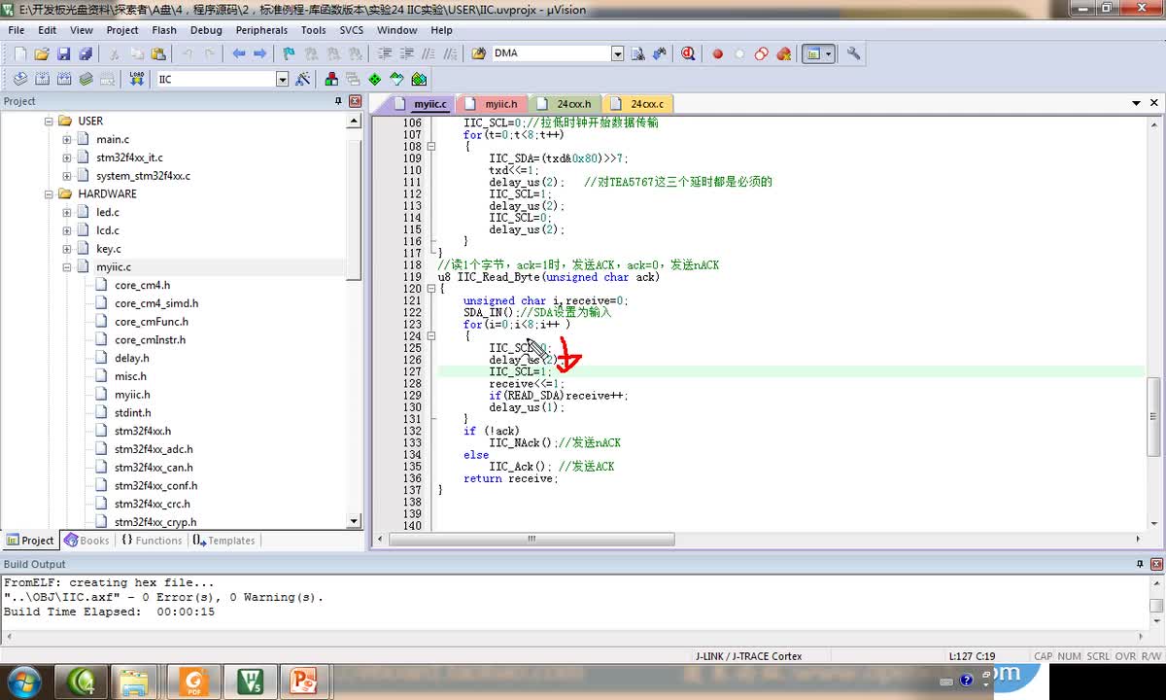Open the File menu

point(17,30)
